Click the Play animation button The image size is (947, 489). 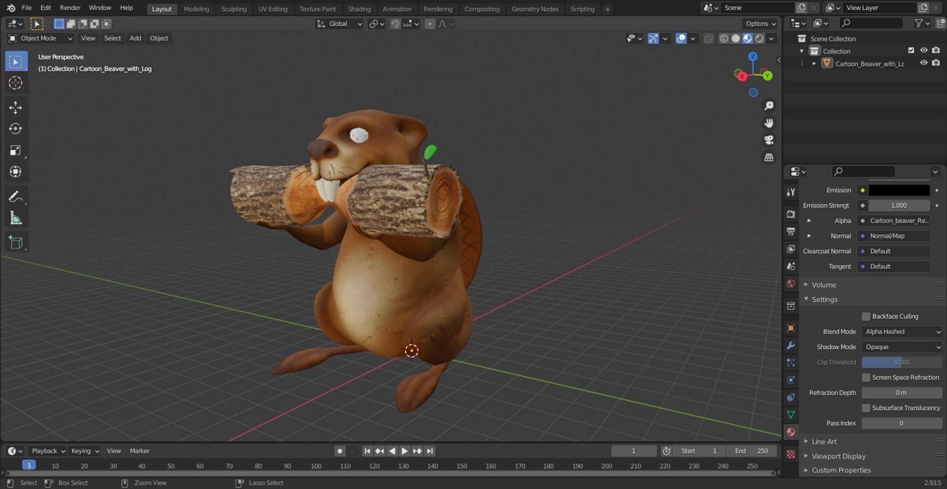click(404, 451)
